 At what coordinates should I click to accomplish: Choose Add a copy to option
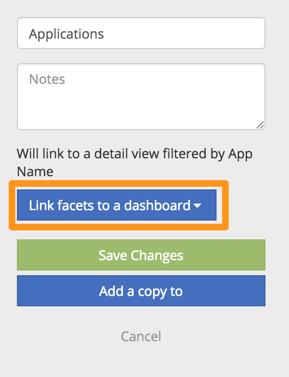point(141,291)
